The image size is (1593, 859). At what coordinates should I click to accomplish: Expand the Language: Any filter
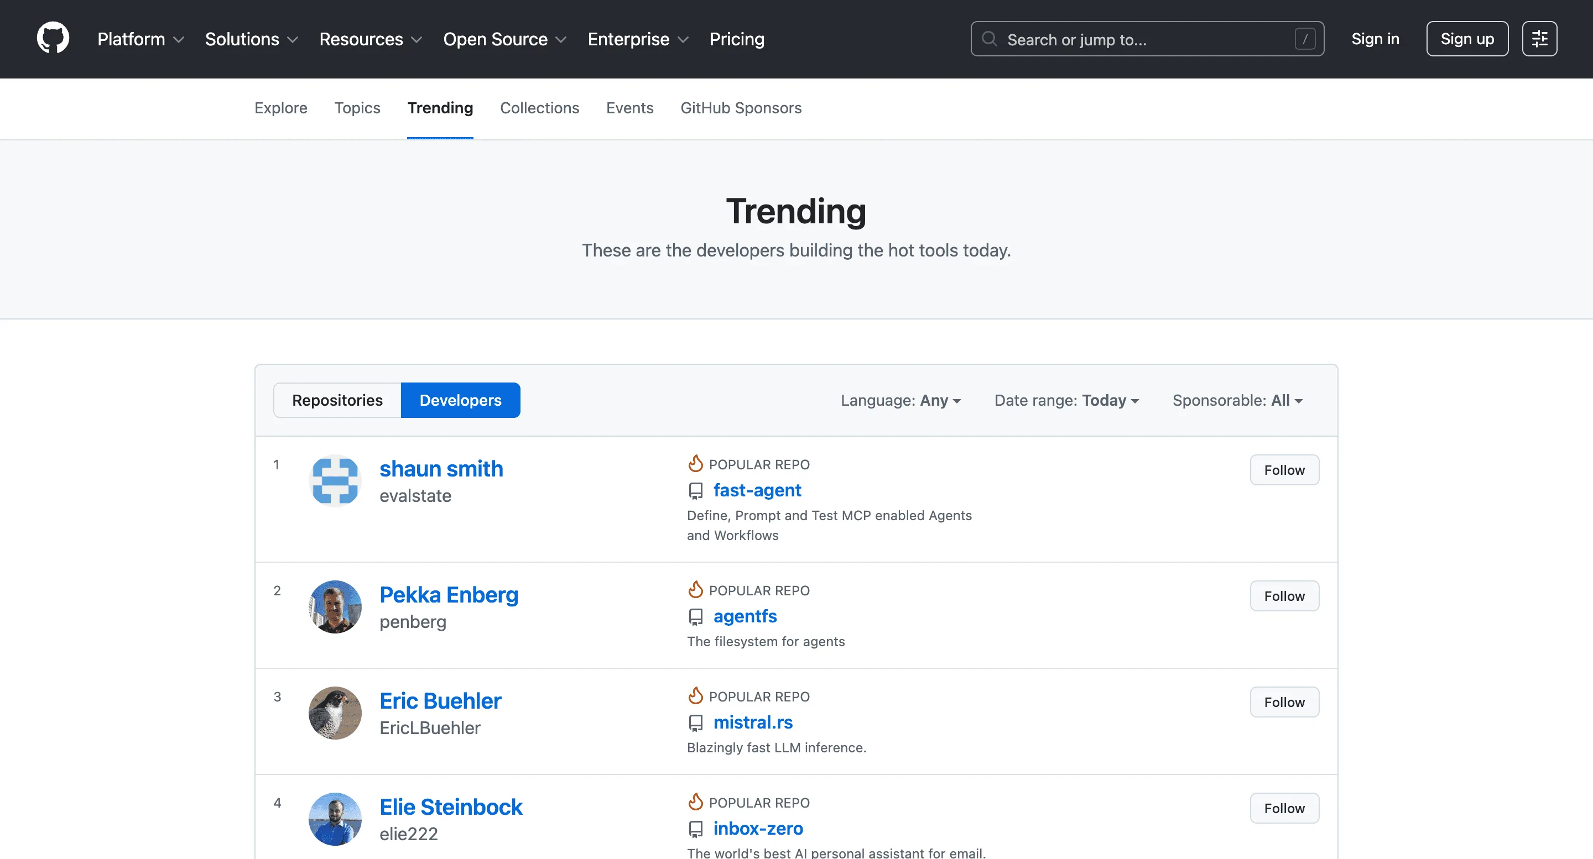tap(900, 400)
